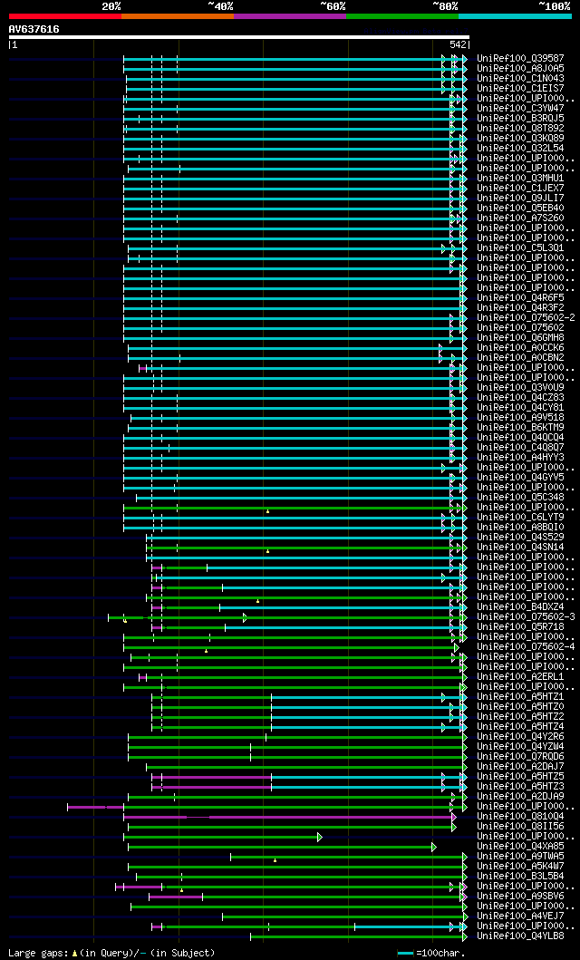The image size is (580, 960).
Task: Select the UniRef100_A5HTZ4 label
Action: tap(521, 727)
